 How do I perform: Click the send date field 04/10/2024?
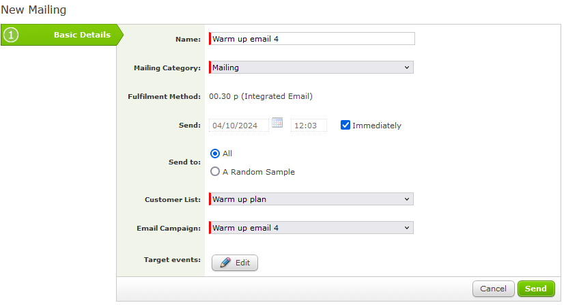click(239, 126)
